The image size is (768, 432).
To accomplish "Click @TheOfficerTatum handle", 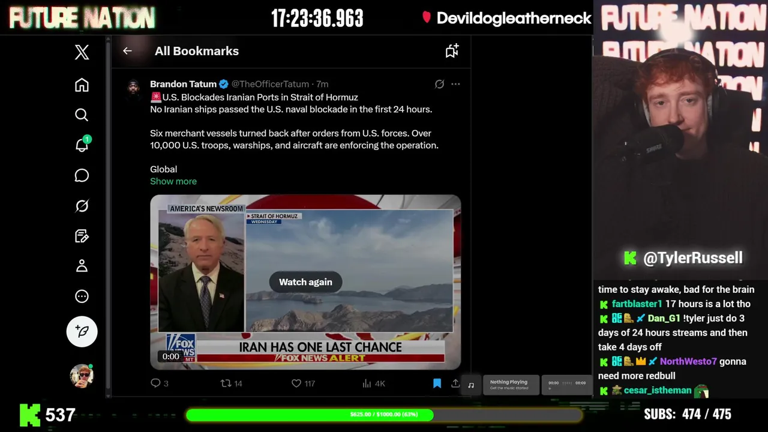I will pos(270,84).
